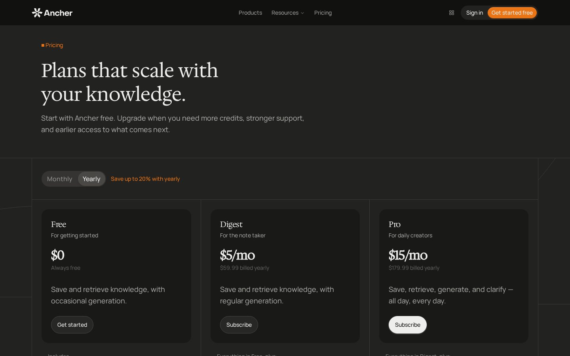Screen dimensions: 570x356
Task: Click the 'Plans that scale with your knowledge.' heading
Action: (130, 82)
